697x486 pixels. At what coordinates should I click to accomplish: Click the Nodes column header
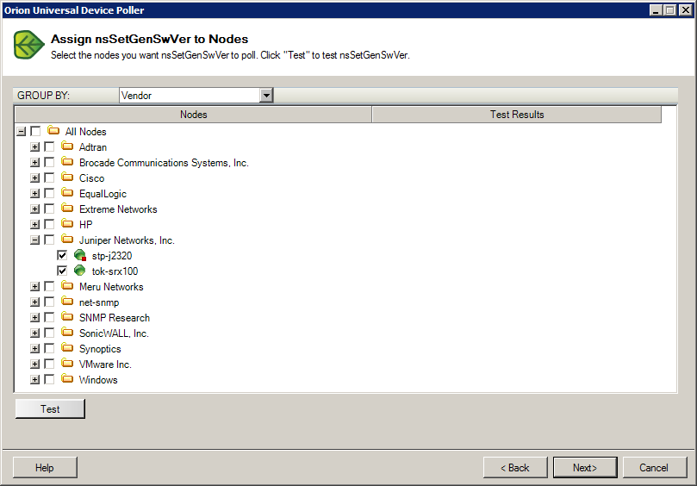click(193, 115)
